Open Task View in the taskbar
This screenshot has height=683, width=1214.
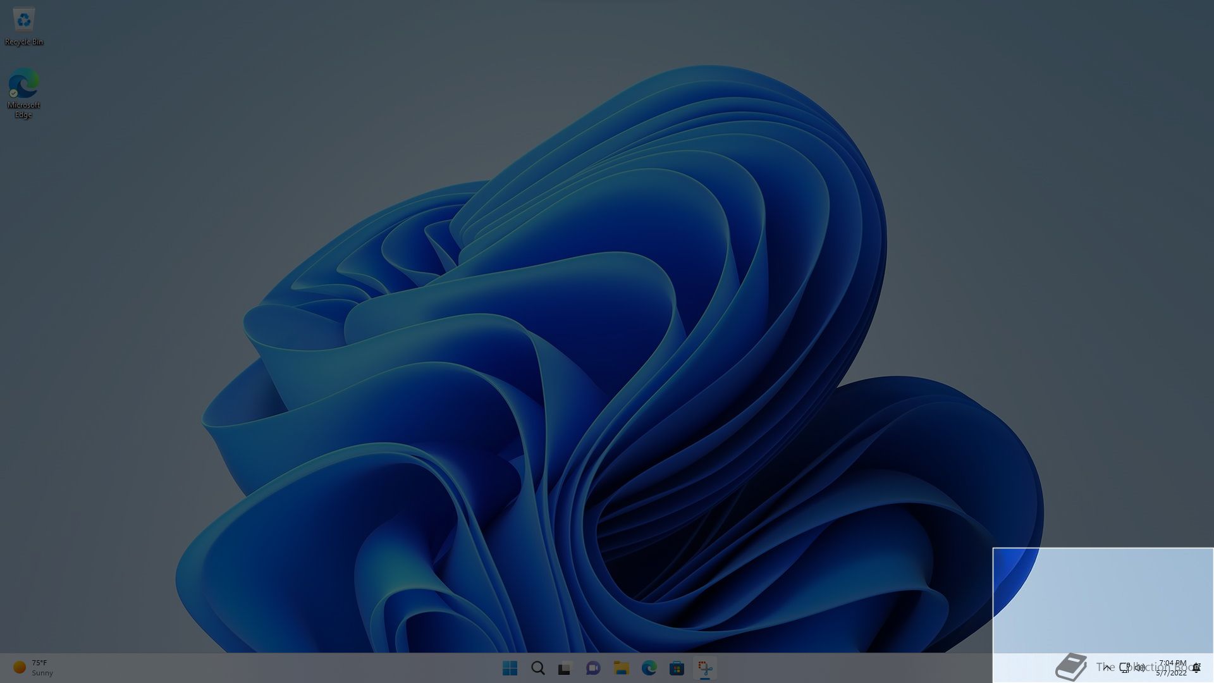(565, 668)
